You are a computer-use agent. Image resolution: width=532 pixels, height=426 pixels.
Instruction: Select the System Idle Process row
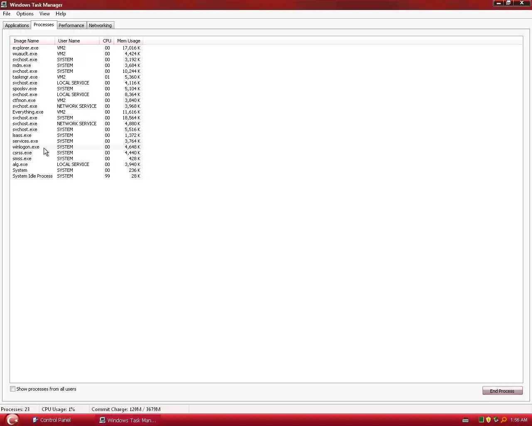[x=76, y=176]
